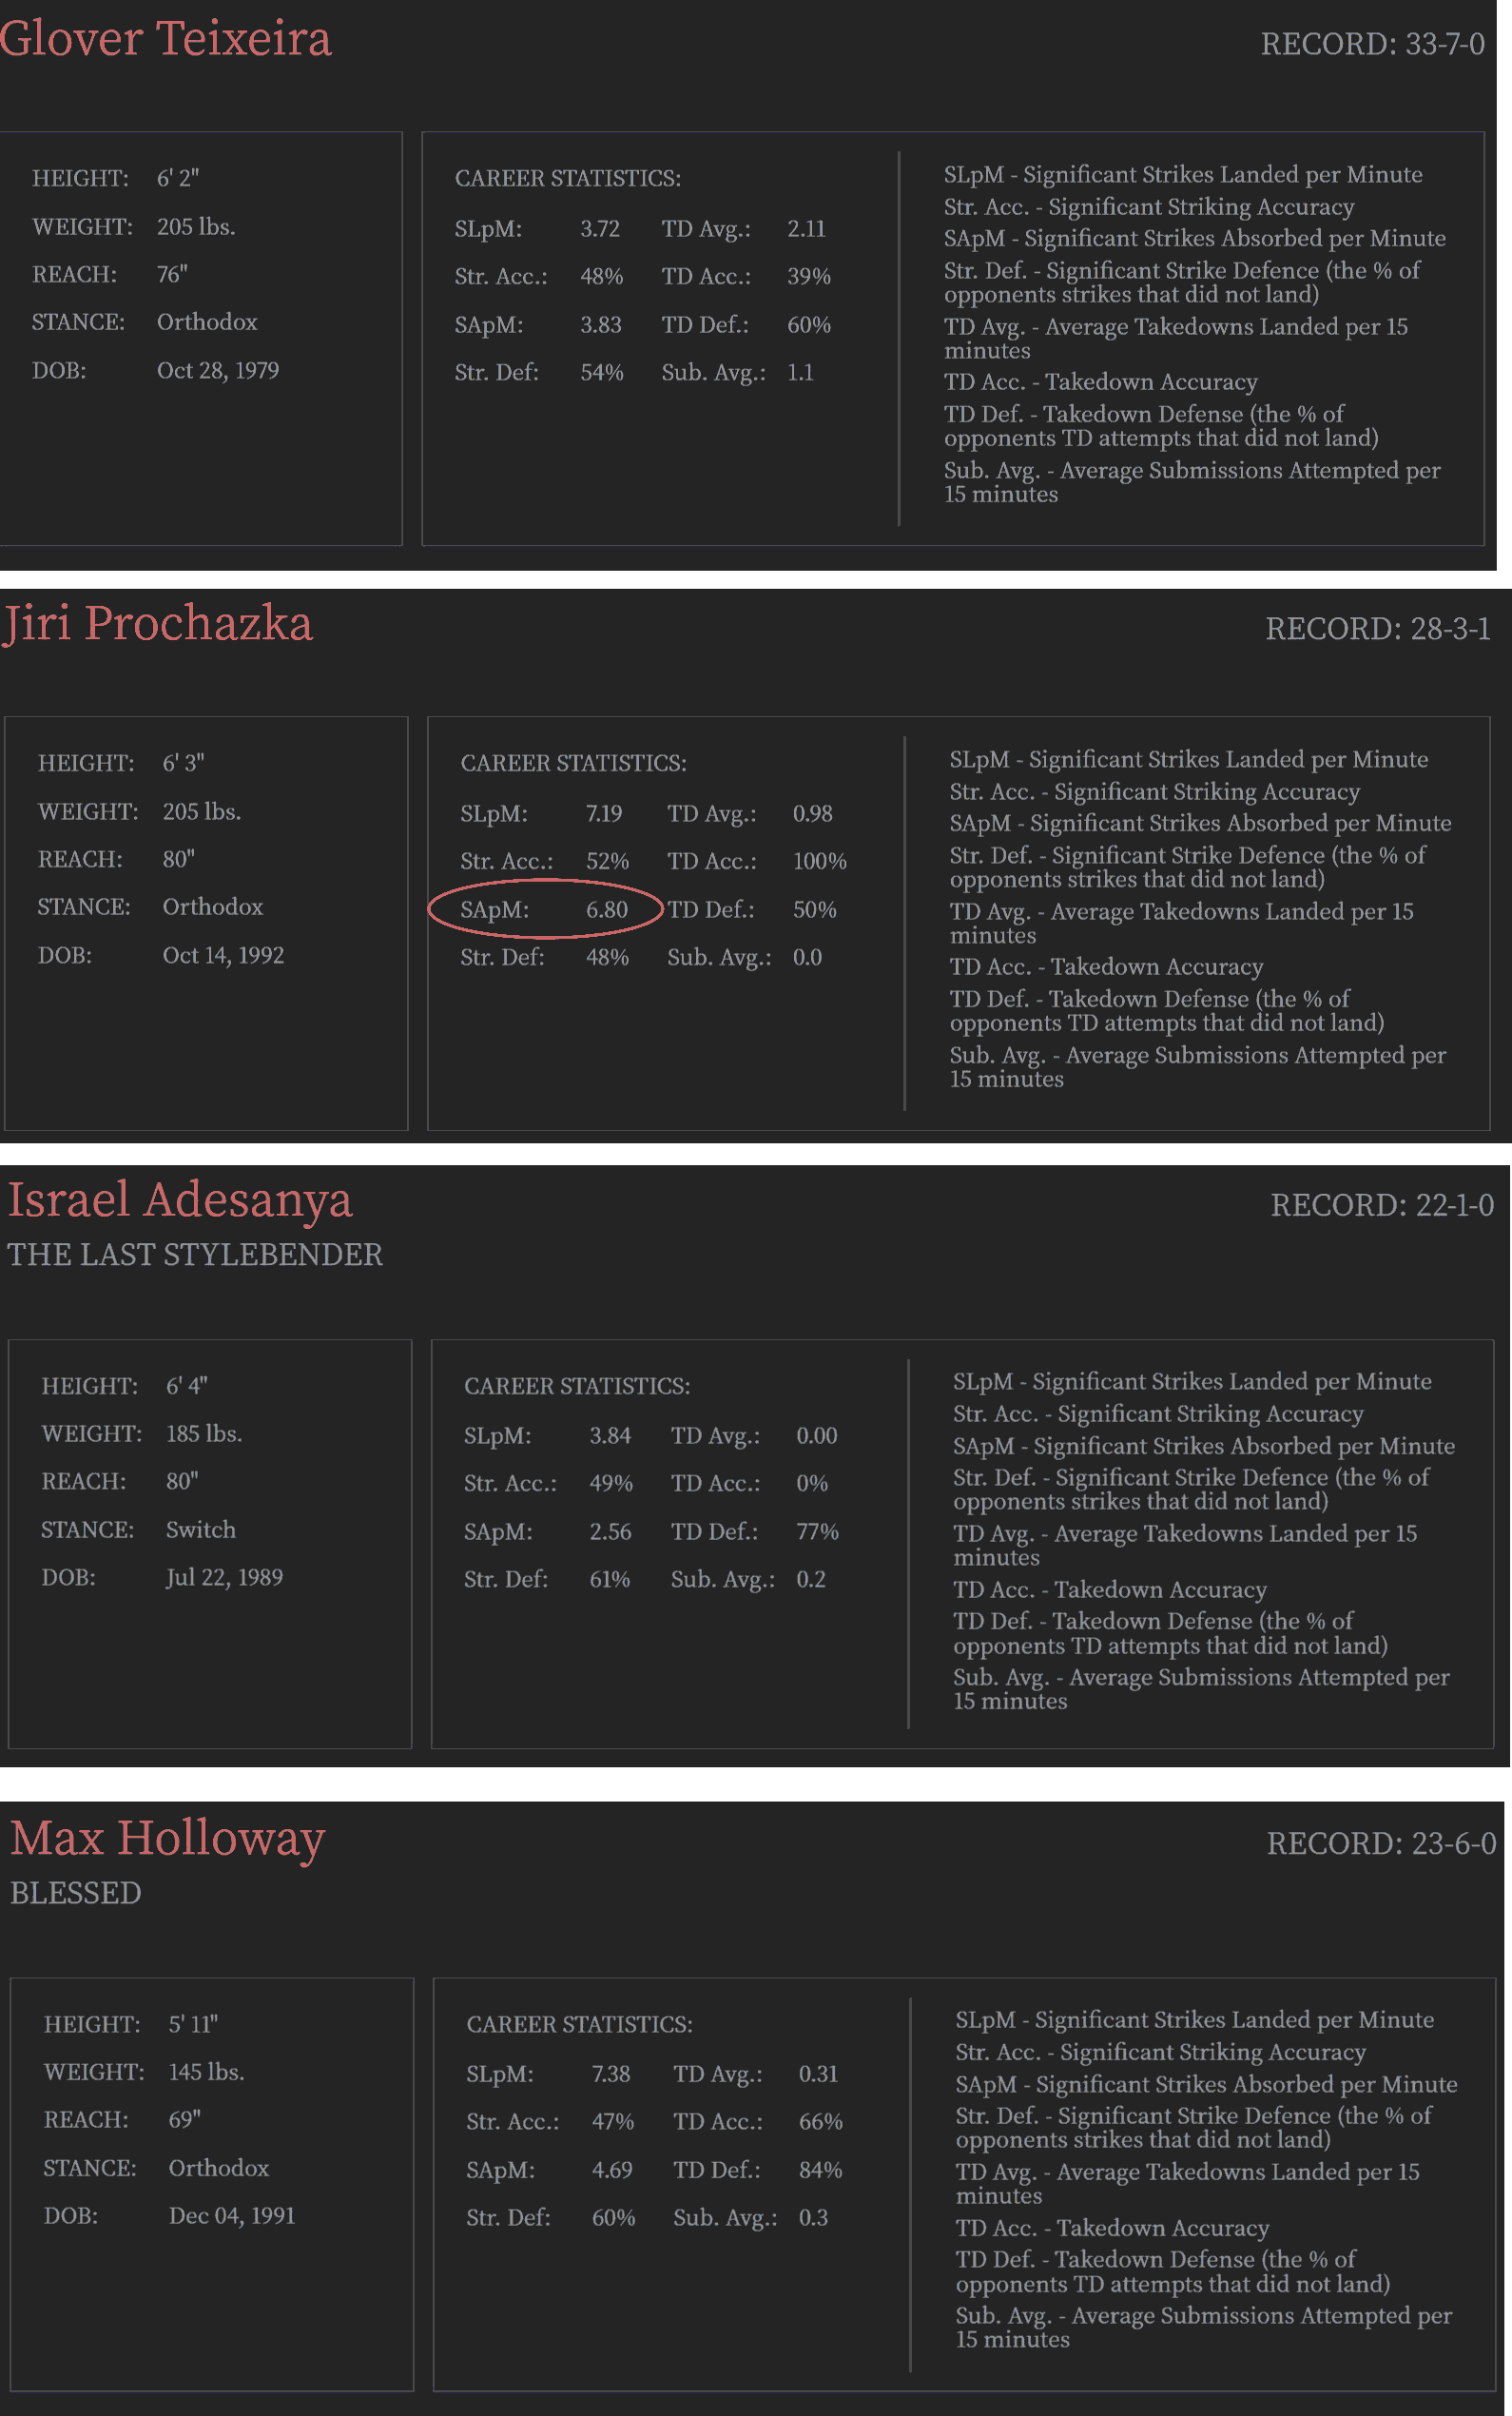
Task: Select Prochazka's SApM value 6.80
Action: click(x=607, y=909)
